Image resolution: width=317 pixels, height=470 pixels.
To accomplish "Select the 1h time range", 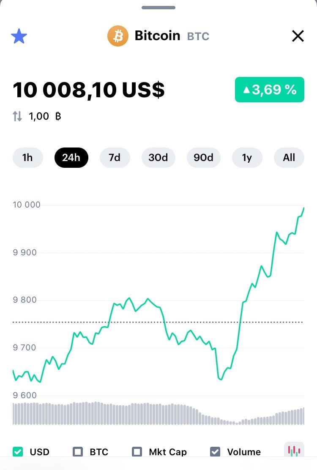I will click(x=27, y=158).
